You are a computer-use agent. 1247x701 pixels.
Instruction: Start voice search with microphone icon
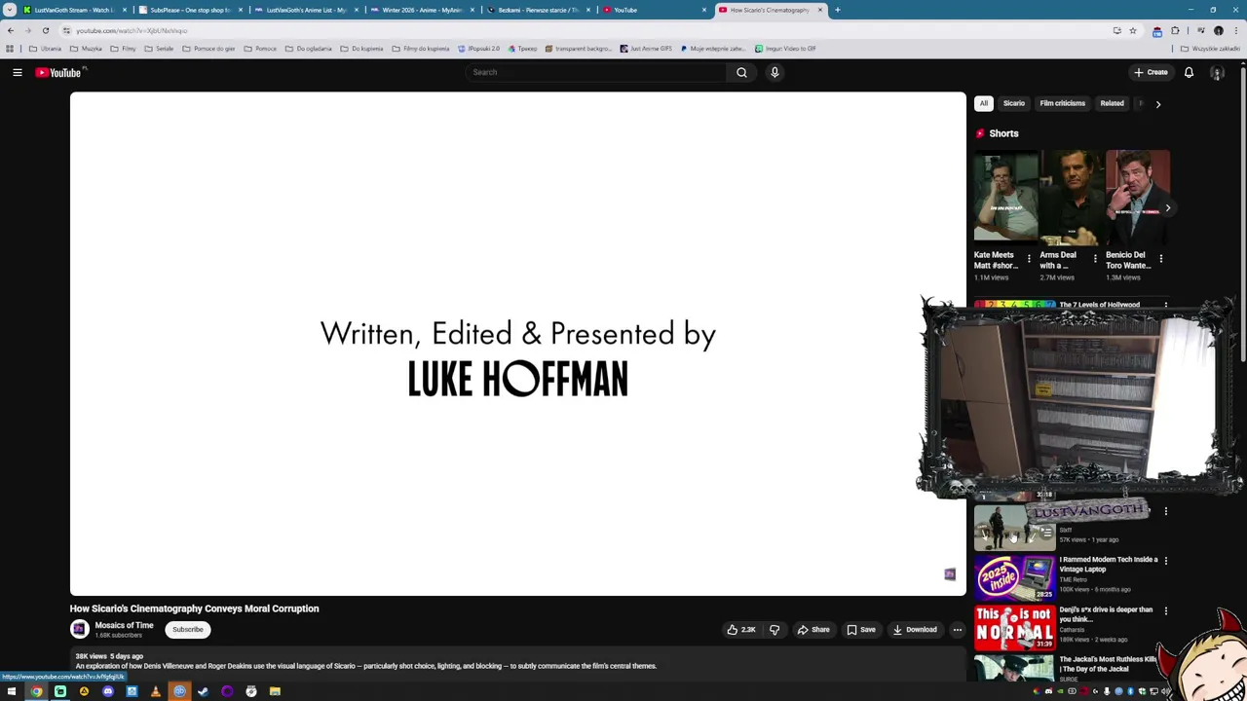pos(775,72)
